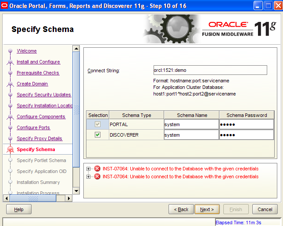Viewport: 283px width, 226px height.
Task: Expand the second INST-07064 error details
Action: [x=88, y=177]
